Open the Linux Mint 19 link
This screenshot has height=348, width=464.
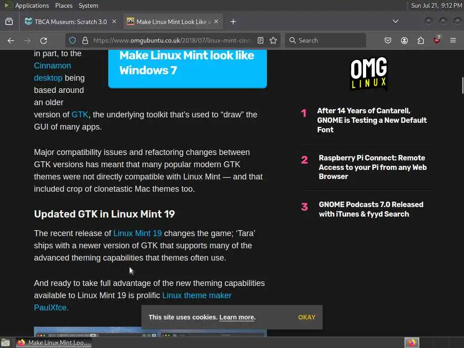138,233
